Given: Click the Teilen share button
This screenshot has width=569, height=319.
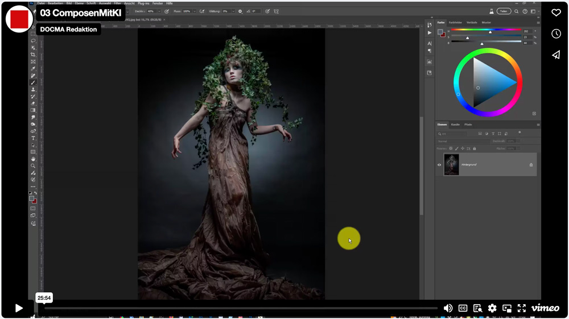Looking at the screenshot, I should coord(504,11).
